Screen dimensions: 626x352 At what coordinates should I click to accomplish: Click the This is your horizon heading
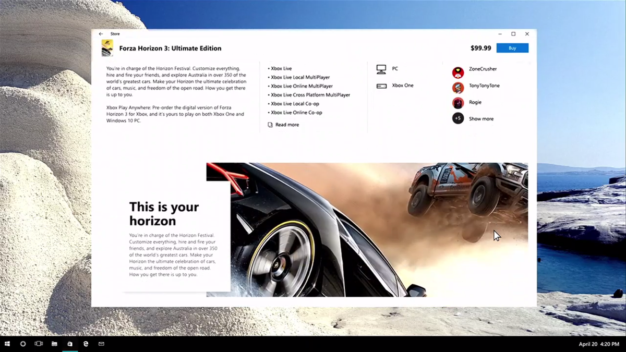coord(164,213)
